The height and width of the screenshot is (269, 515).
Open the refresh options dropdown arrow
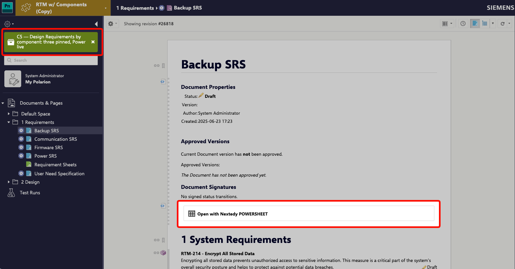(x=509, y=24)
